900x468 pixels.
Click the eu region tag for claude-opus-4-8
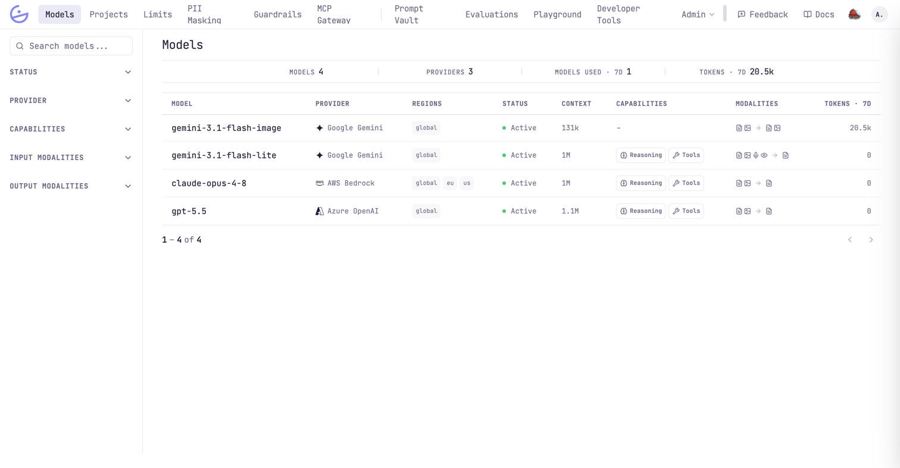pyautogui.click(x=451, y=183)
